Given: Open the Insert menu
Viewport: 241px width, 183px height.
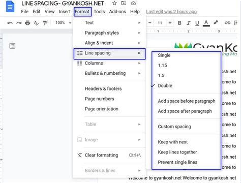Looking at the screenshot, I should click(x=65, y=12).
